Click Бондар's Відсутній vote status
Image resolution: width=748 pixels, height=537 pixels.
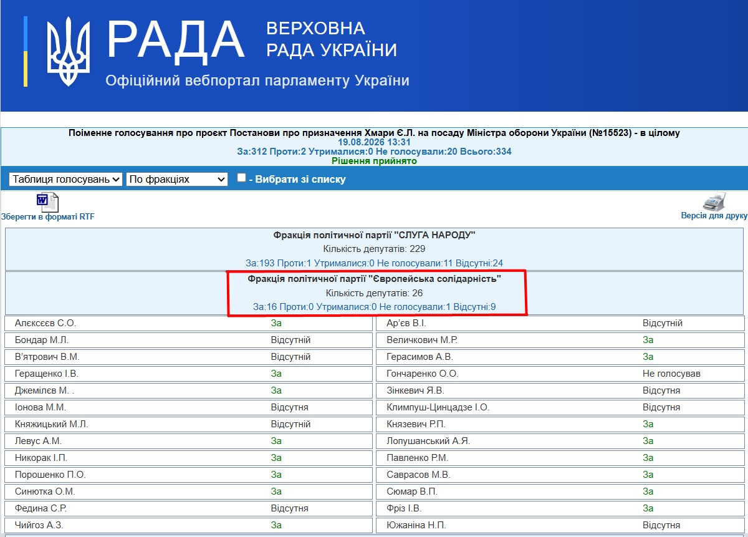tap(290, 340)
